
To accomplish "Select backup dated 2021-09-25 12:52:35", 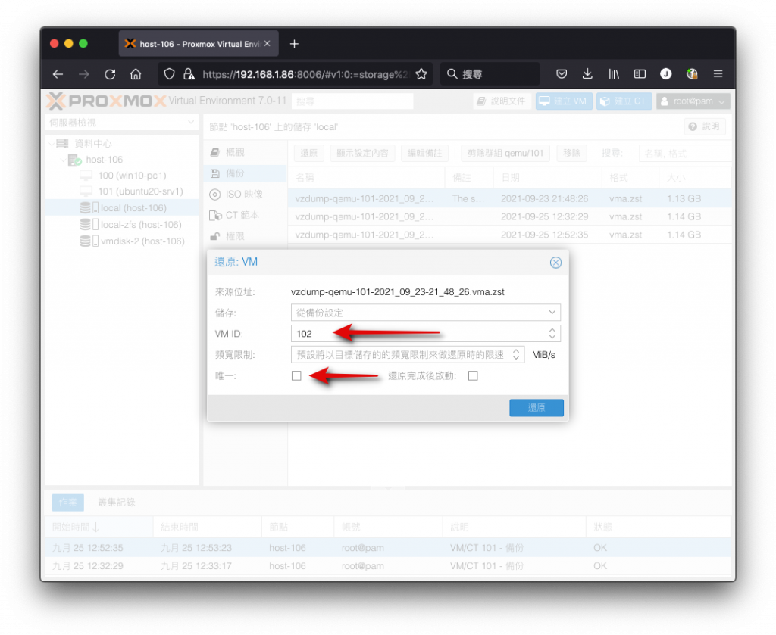I will [510, 235].
